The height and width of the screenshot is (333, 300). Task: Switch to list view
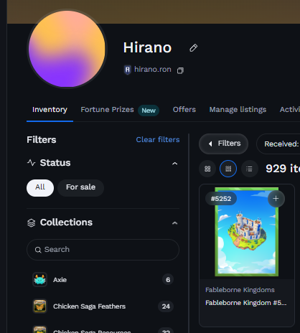[x=250, y=169]
